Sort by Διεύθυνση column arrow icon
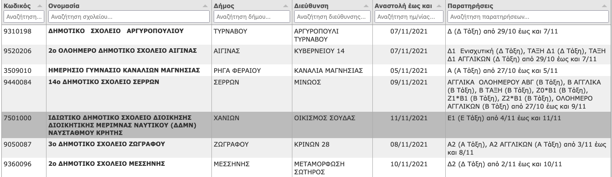The width and height of the screenshot is (612, 177). [x=367, y=5]
